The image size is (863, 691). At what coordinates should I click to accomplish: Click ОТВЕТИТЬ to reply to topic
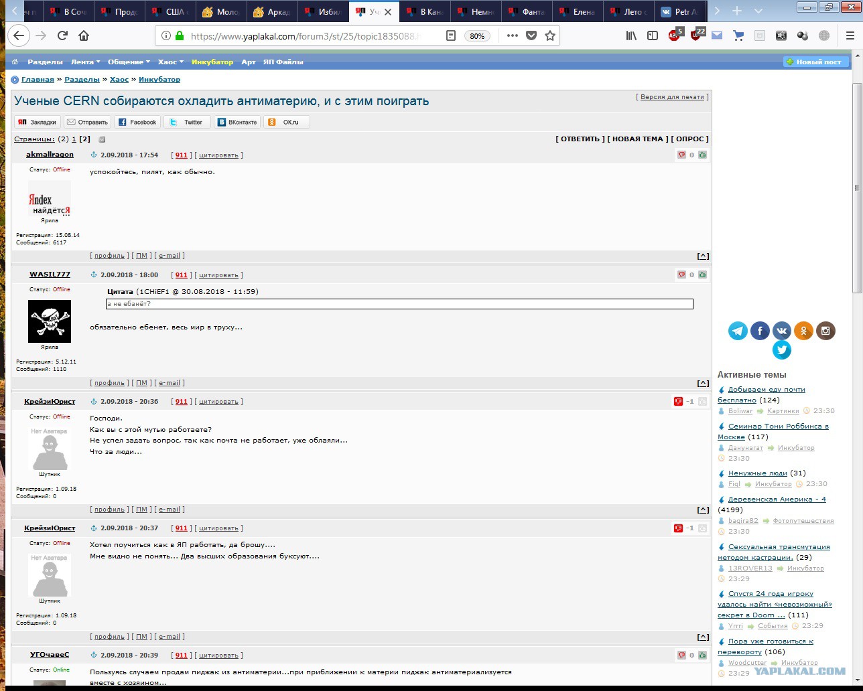tap(580, 139)
